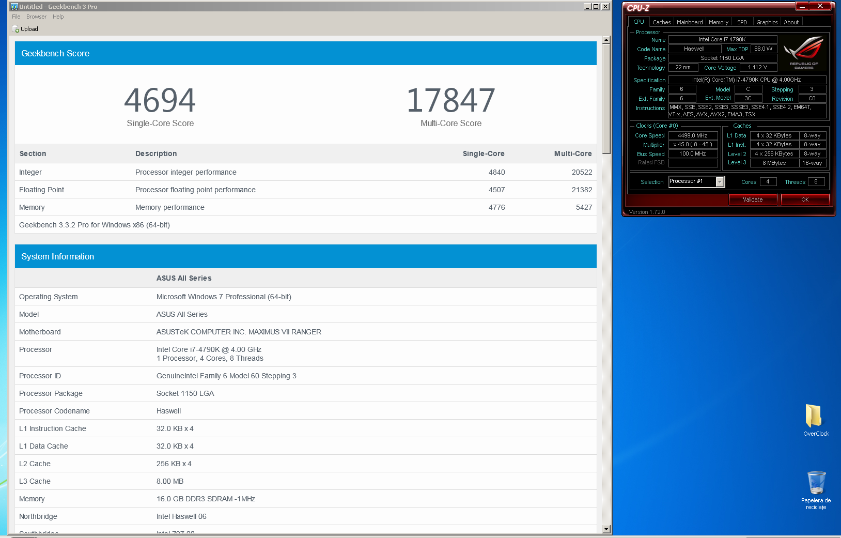Click the Level 3 cache 8 MBytes field
This screenshot has width=841, height=538.
pyautogui.click(x=774, y=163)
